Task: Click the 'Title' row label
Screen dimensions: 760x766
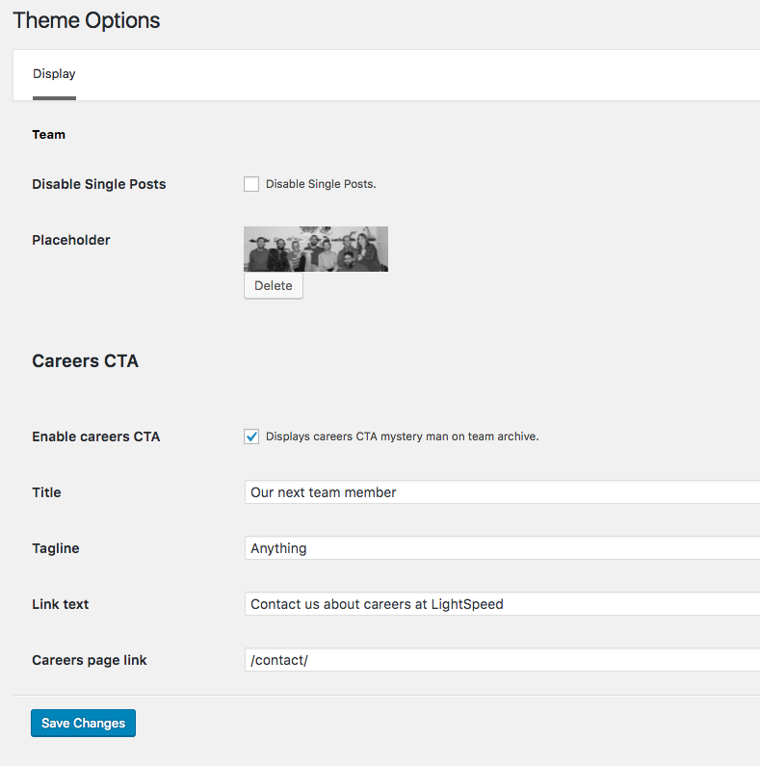Action: pos(46,492)
